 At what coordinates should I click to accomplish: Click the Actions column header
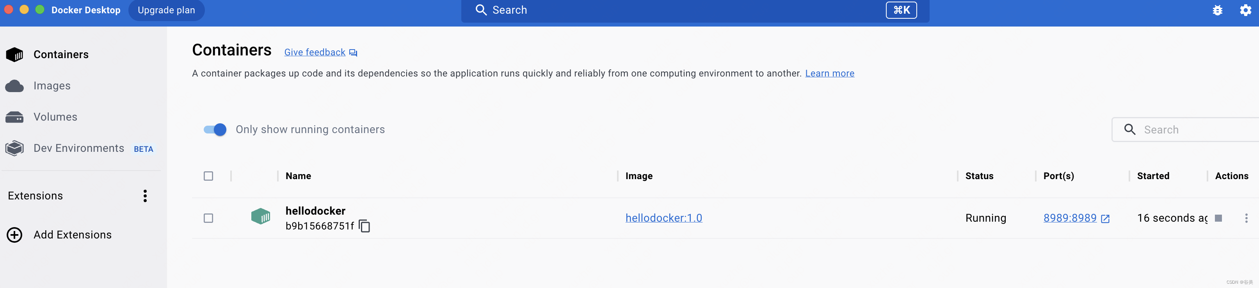pyautogui.click(x=1232, y=176)
